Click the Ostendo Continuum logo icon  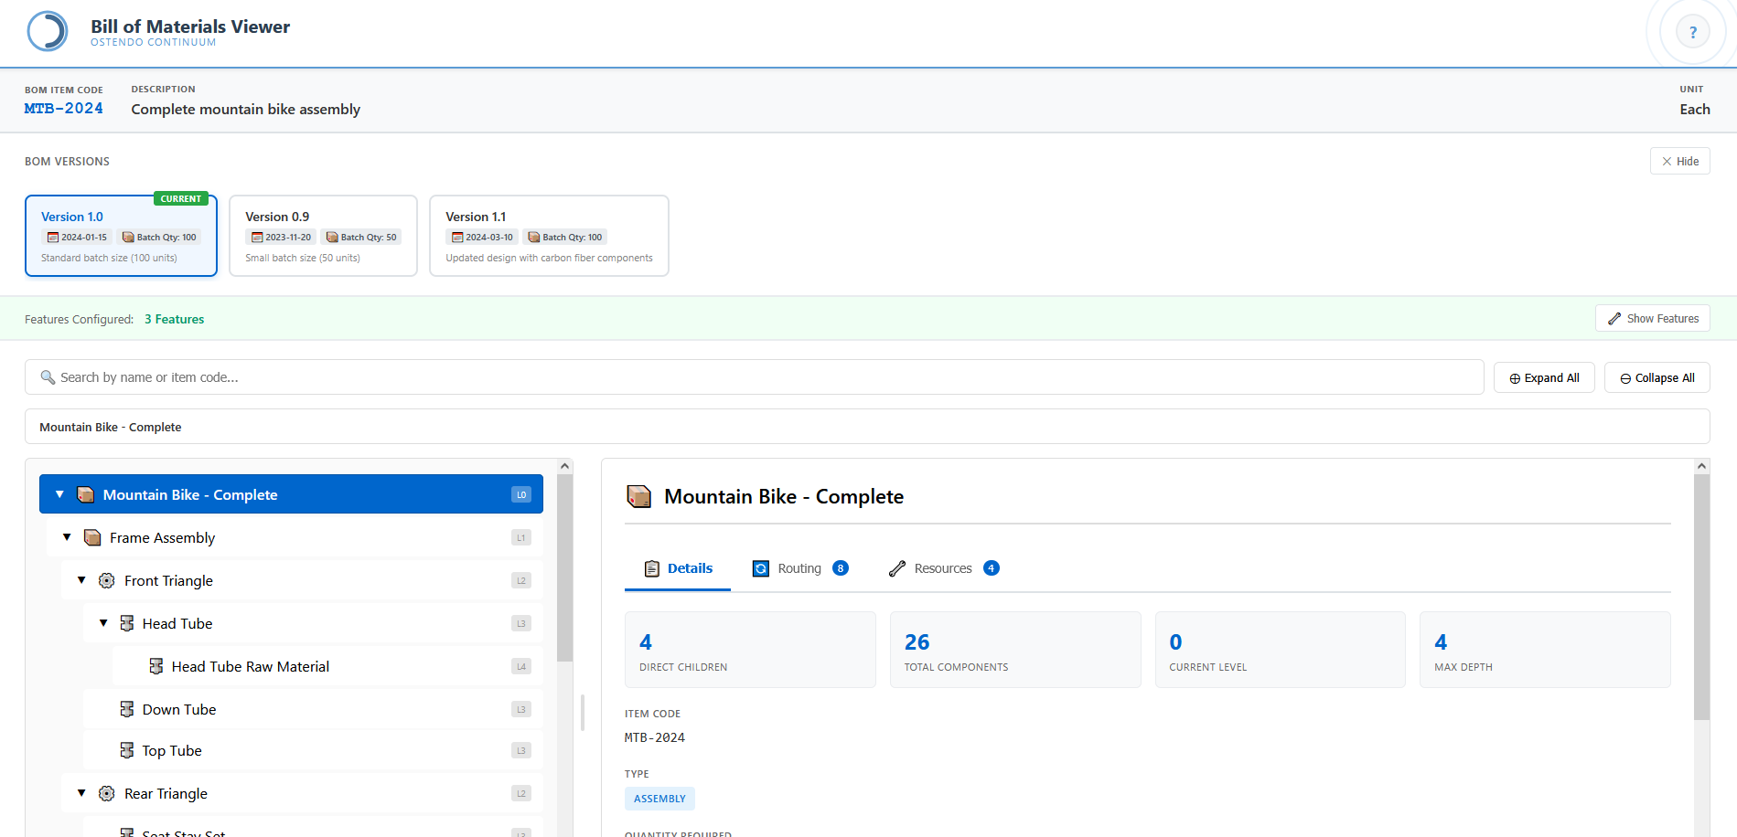[48, 32]
